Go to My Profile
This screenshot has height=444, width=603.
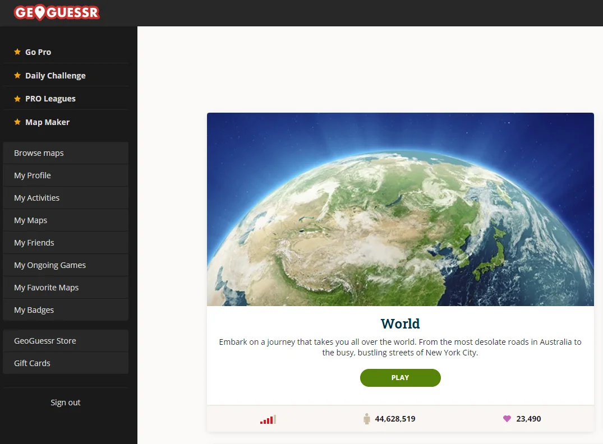33,175
